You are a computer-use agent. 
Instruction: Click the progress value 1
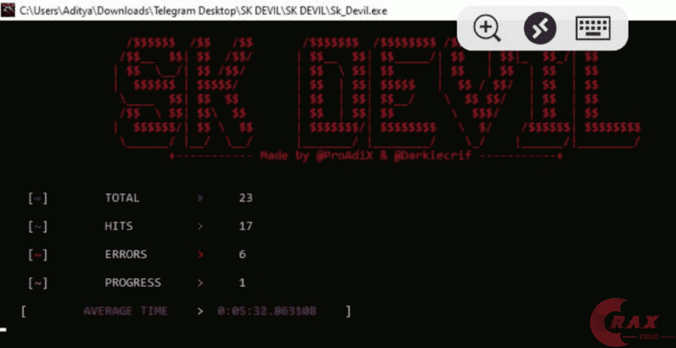pyautogui.click(x=243, y=283)
